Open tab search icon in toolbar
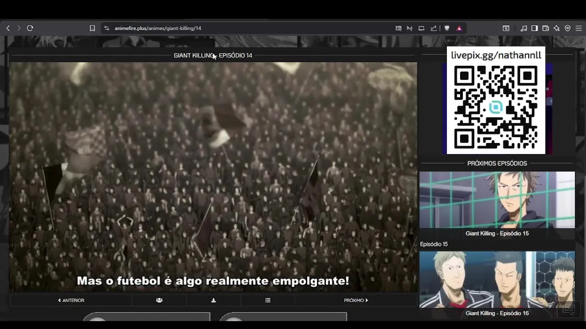Image resolution: width=586 pixels, height=329 pixels. [506, 28]
